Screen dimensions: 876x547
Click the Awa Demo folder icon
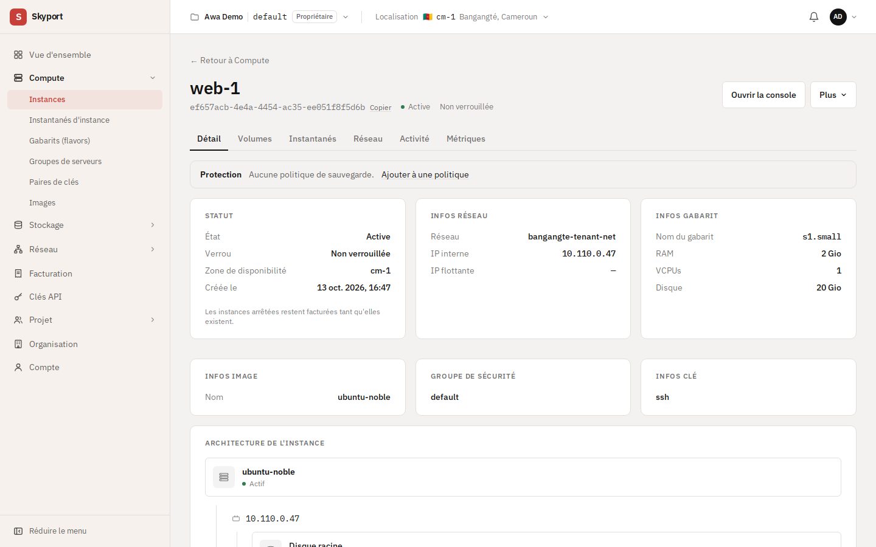195,17
